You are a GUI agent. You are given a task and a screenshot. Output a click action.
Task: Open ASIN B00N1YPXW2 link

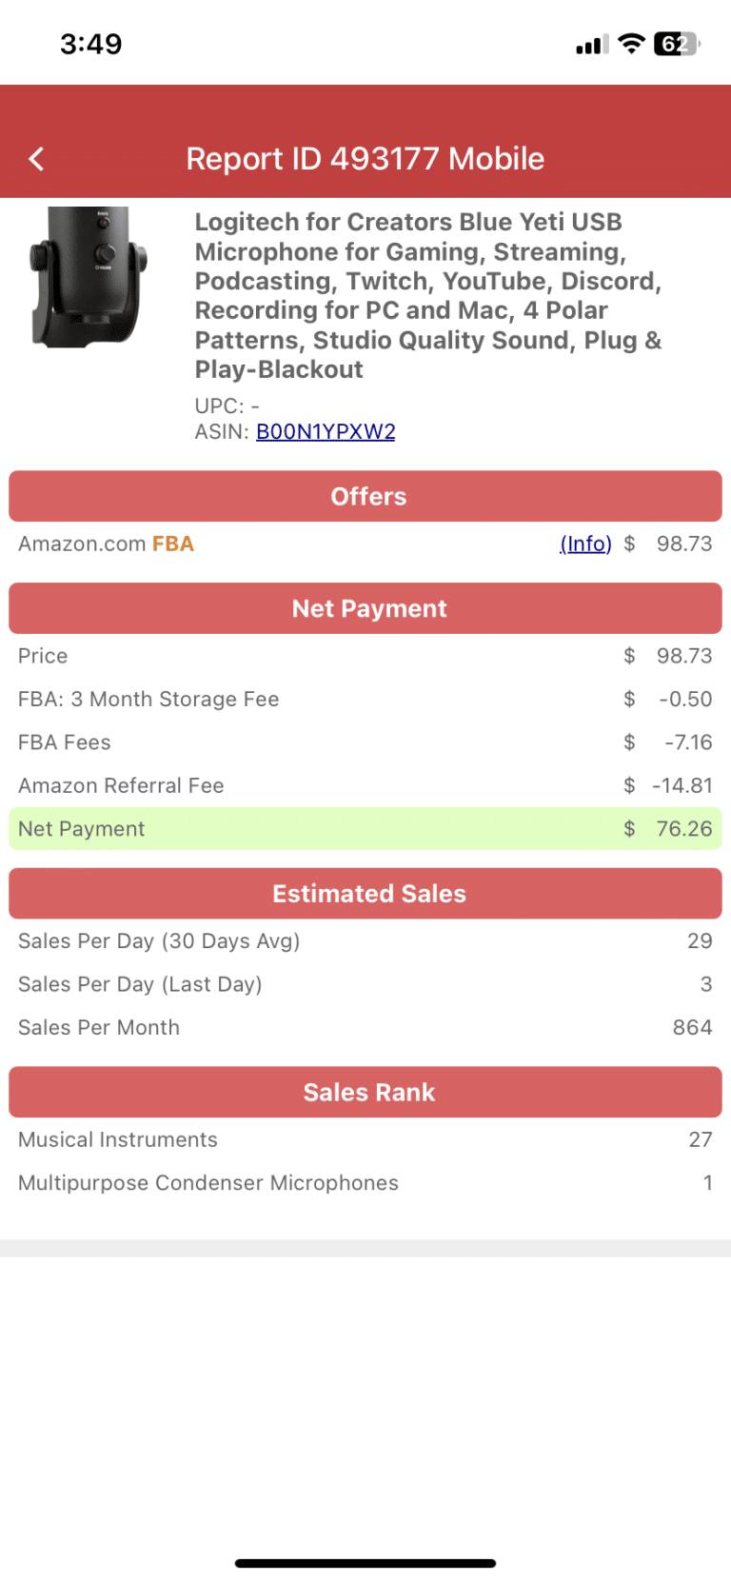click(326, 432)
